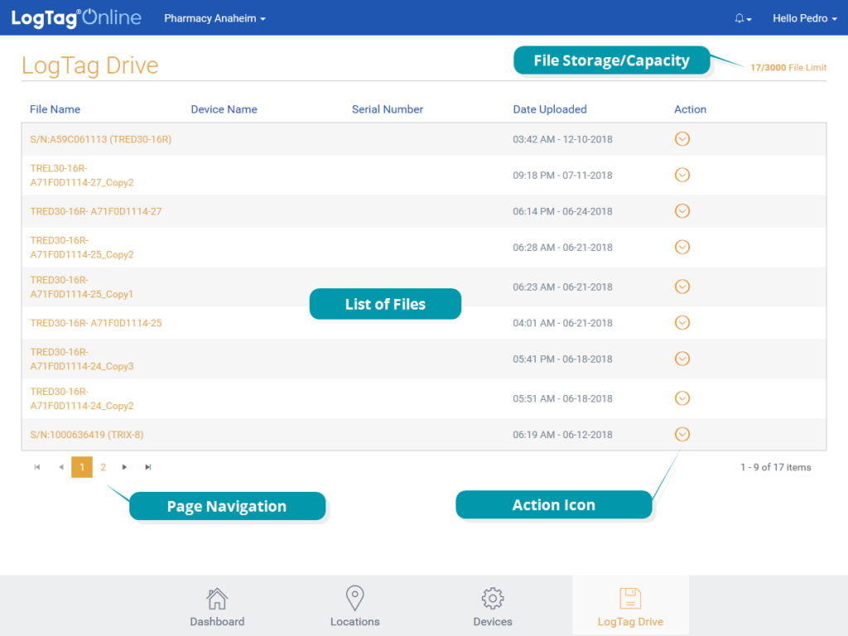Click the LogTag Online logo
848x636 pixels.
click(75, 17)
